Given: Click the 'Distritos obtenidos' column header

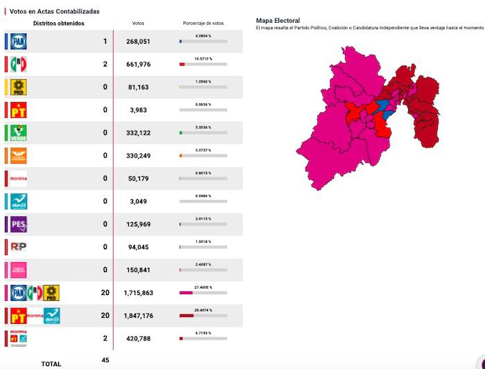Looking at the screenshot, I should click(59, 24).
